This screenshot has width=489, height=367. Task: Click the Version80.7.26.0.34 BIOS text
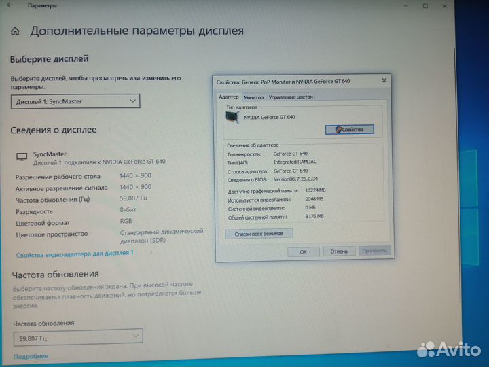(x=295, y=179)
